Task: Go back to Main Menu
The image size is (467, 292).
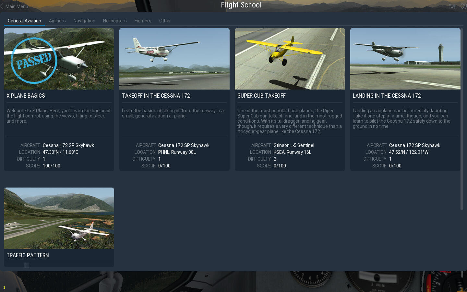Action: [x=14, y=6]
